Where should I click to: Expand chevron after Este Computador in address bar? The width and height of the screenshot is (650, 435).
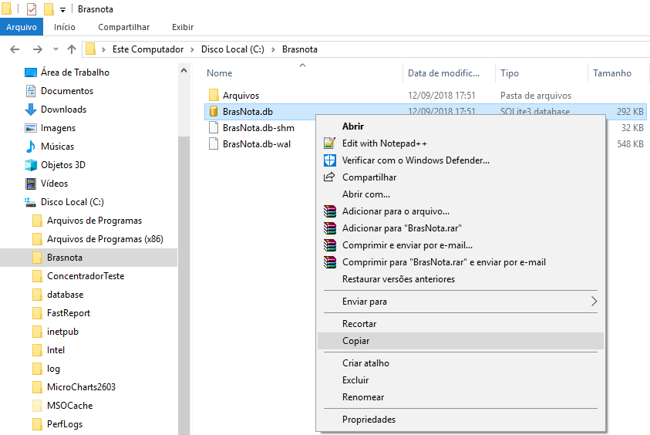point(192,50)
